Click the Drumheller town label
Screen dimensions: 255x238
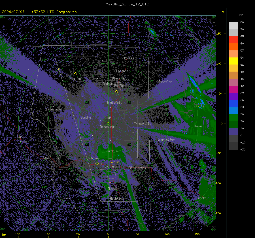(166, 140)
